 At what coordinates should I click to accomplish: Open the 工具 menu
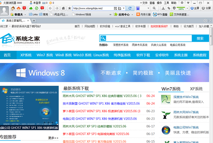click(x=166, y=3)
